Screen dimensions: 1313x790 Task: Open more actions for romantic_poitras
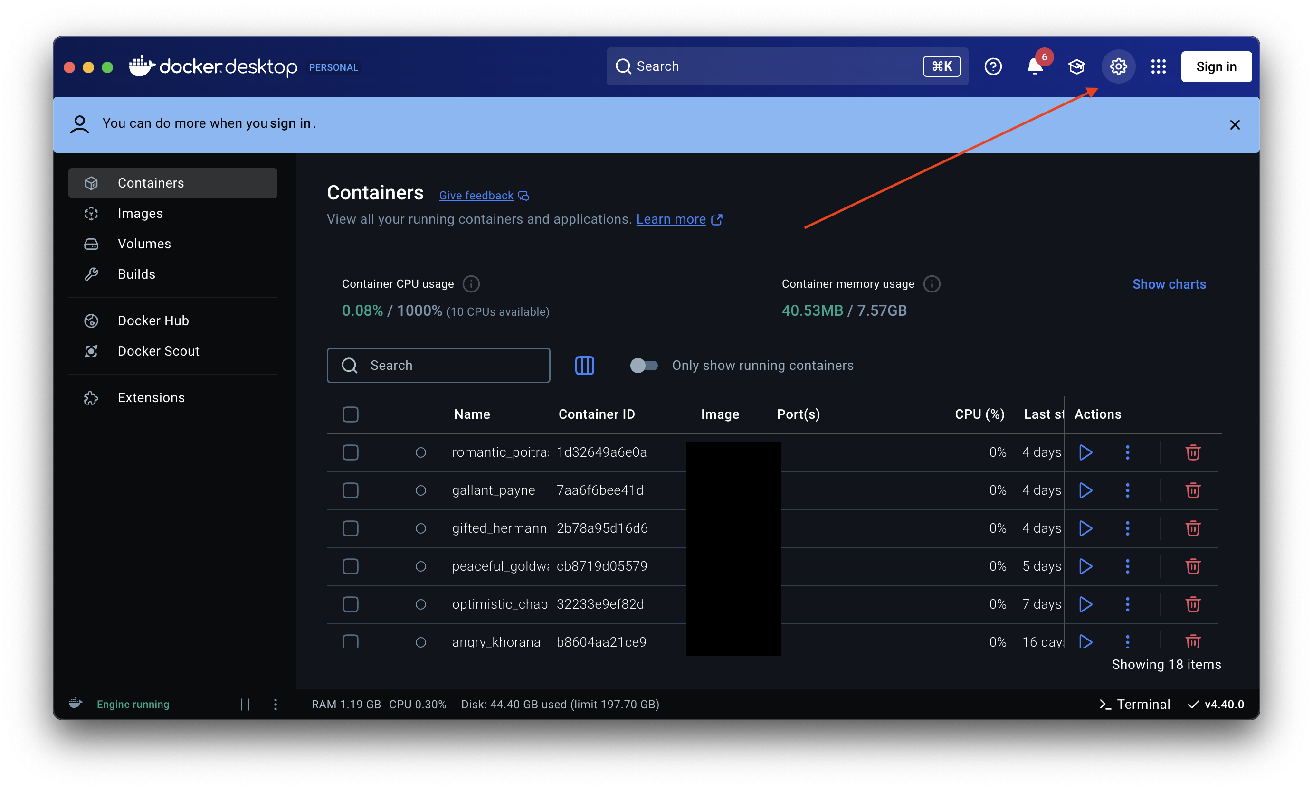tap(1127, 452)
